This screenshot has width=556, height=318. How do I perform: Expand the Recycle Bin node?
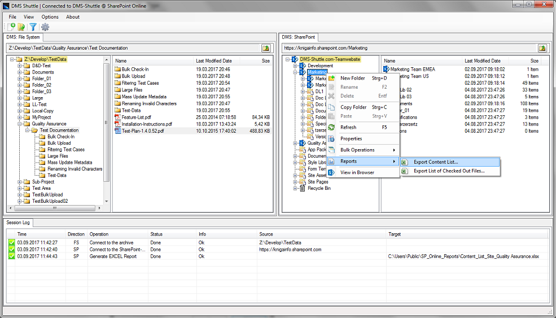coord(295,189)
